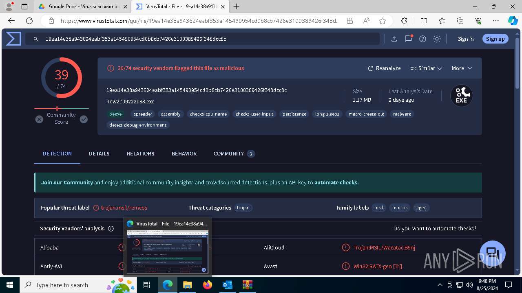Click the search magnifier icon in VirusTotal bar
Image resolution: width=522 pixels, height=293 pixels.
(36, 39)
